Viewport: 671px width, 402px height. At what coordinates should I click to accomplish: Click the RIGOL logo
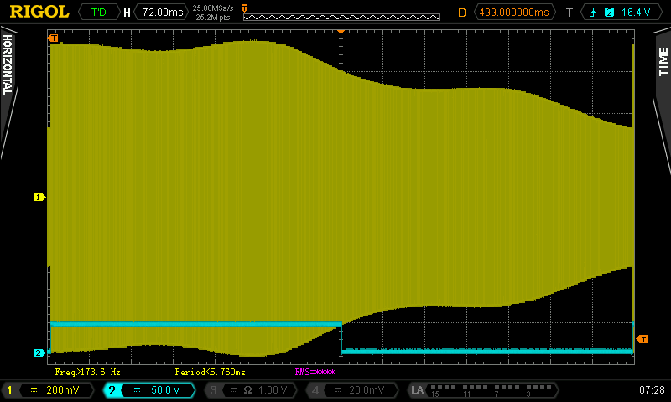[x=39, y=12]
